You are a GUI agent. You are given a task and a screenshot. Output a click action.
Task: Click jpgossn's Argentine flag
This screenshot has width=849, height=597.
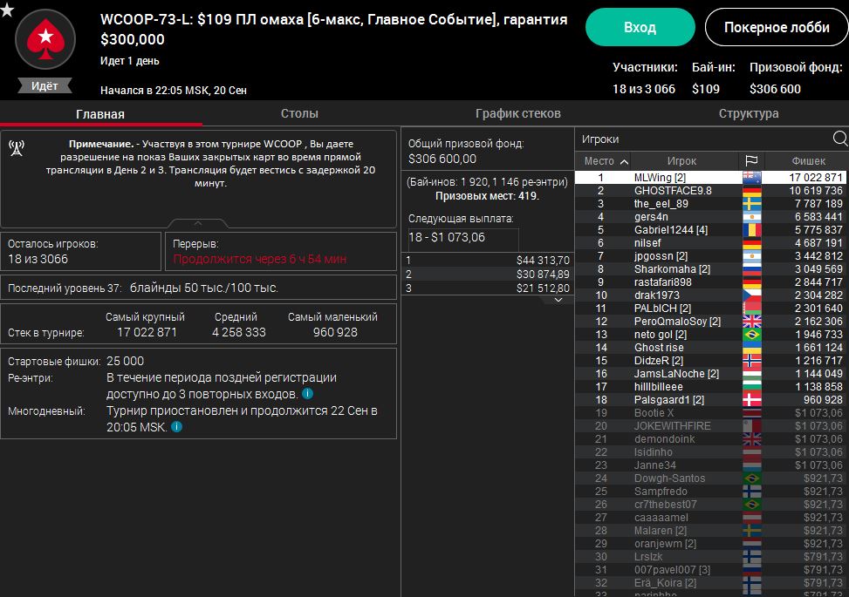[751, 255]
